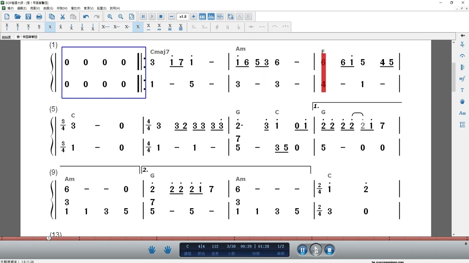The image size is (469, 263).
Task: Choose the quadruple-underline note duration
Action: coord(181,27)
